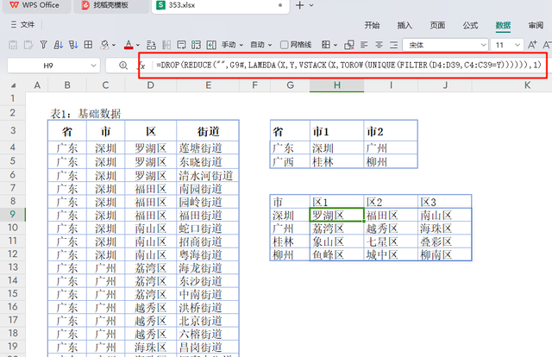Image resolution: width=552 pixels, height=357 pixels.
Task: Open the 文件 menu
Action: tap(27, 24)
